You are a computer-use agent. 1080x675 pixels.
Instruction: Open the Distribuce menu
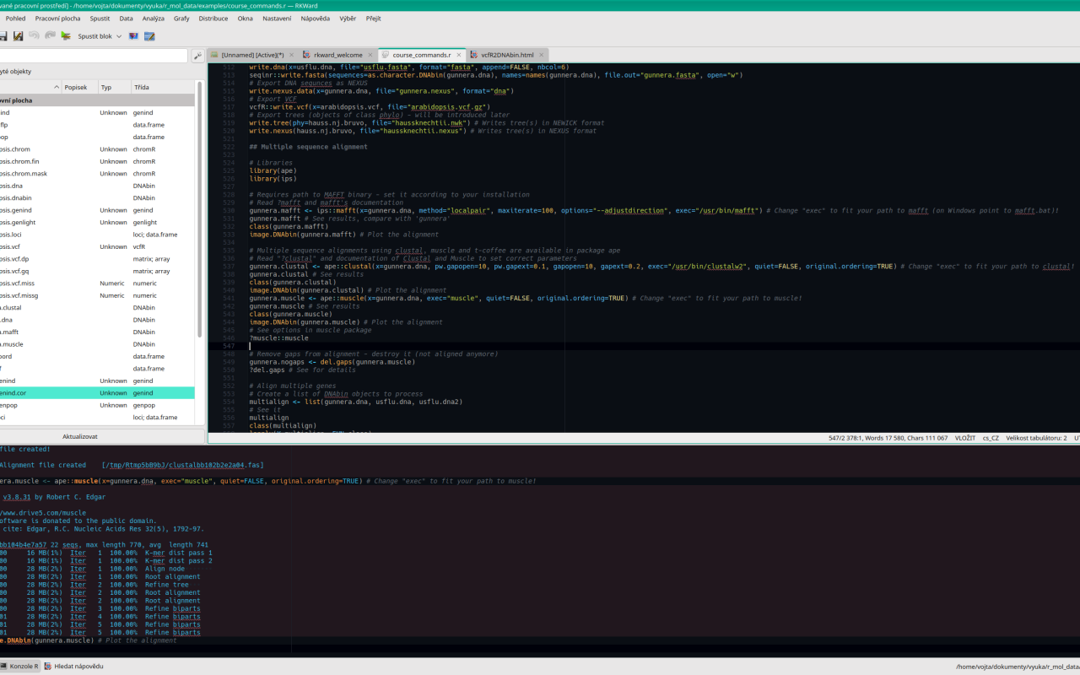pos(213,18)
